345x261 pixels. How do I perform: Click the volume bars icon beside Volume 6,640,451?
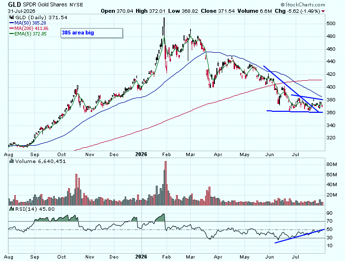pos(11,162)
